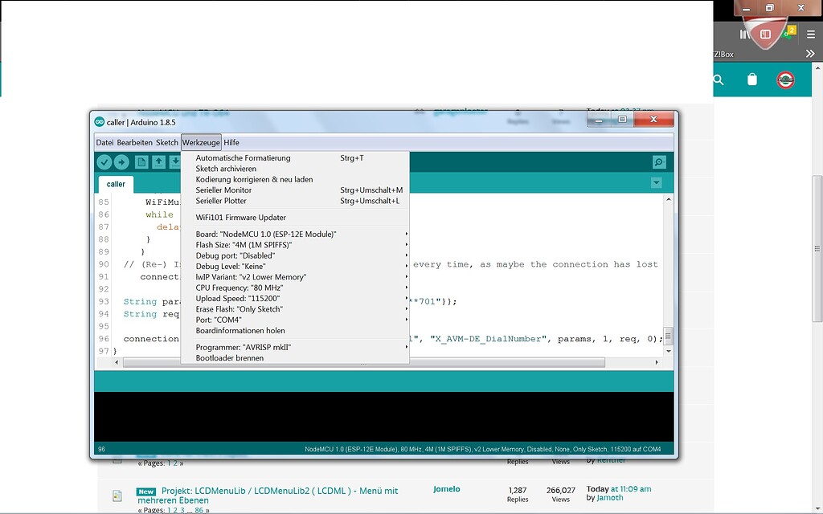Select Boardinformationen holen
823x514 pixels.
[x=295, y=331]
